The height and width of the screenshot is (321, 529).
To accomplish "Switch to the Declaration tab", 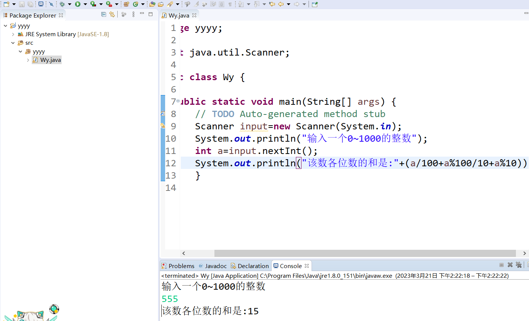I will [x=250, y=266].
